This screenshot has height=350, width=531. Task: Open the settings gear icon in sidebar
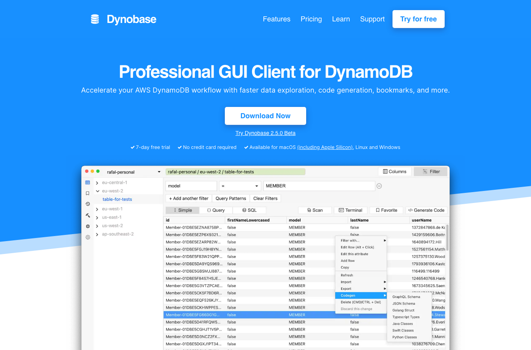tap(88, 237)
